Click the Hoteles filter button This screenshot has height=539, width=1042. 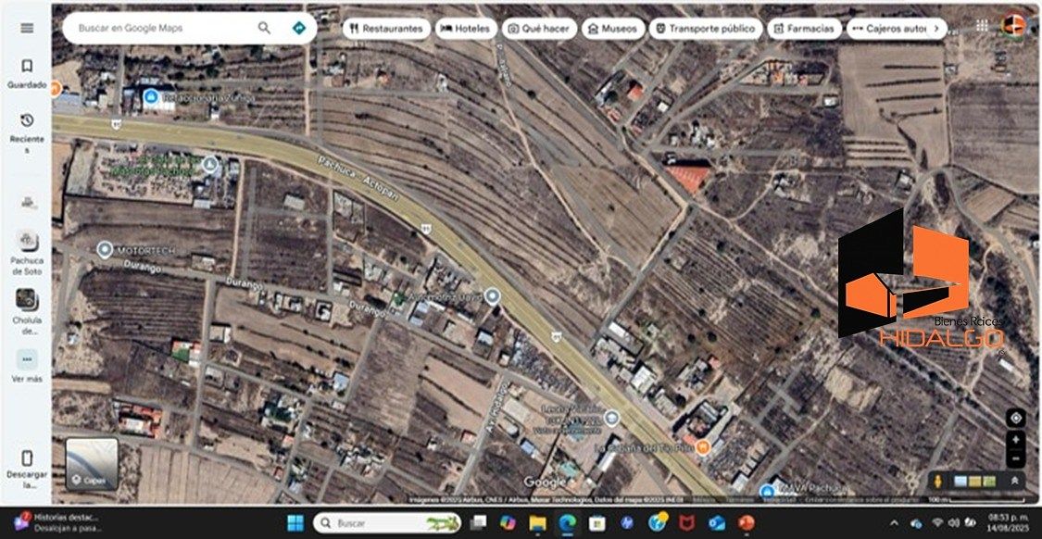point(465,29)
